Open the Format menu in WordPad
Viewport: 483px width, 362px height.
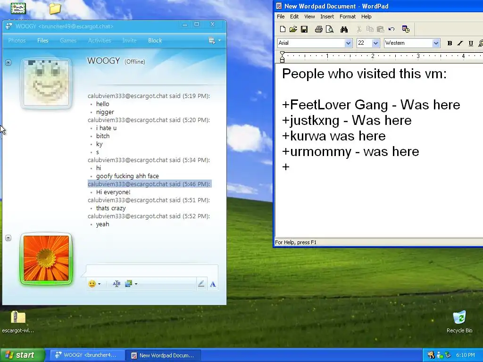coord(348,16)
